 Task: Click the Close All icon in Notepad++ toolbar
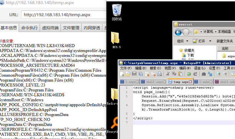[153, 74]
